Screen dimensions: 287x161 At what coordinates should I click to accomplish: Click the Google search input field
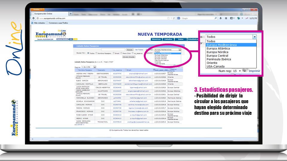pos(198,18)
